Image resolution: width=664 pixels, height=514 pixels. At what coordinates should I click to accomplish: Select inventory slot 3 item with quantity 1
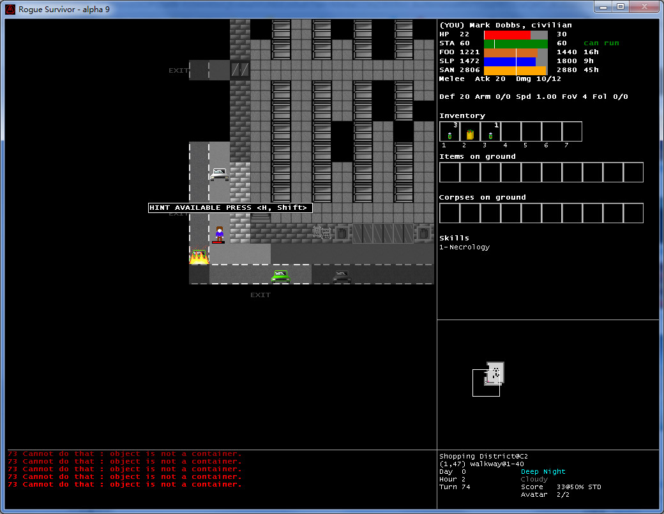pyautogui.click(x=490, y=131)
